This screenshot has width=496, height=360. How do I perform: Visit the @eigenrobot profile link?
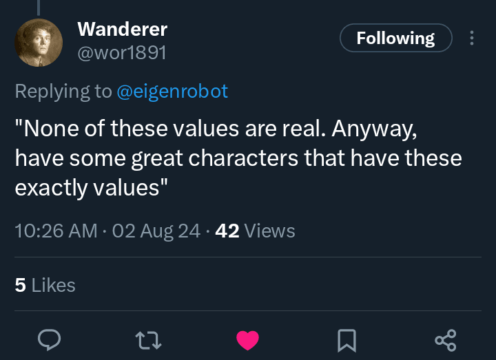[172, 92]
